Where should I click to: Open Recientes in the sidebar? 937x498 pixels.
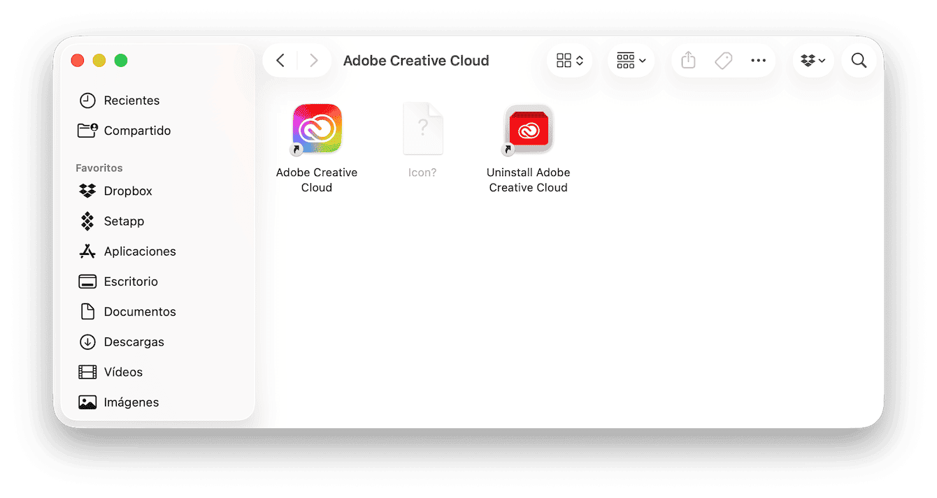click(159, 101)
